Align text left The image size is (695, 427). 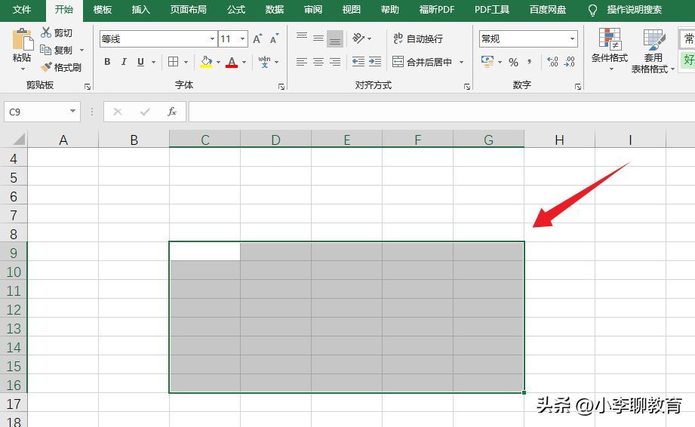[x=302, y=62]
